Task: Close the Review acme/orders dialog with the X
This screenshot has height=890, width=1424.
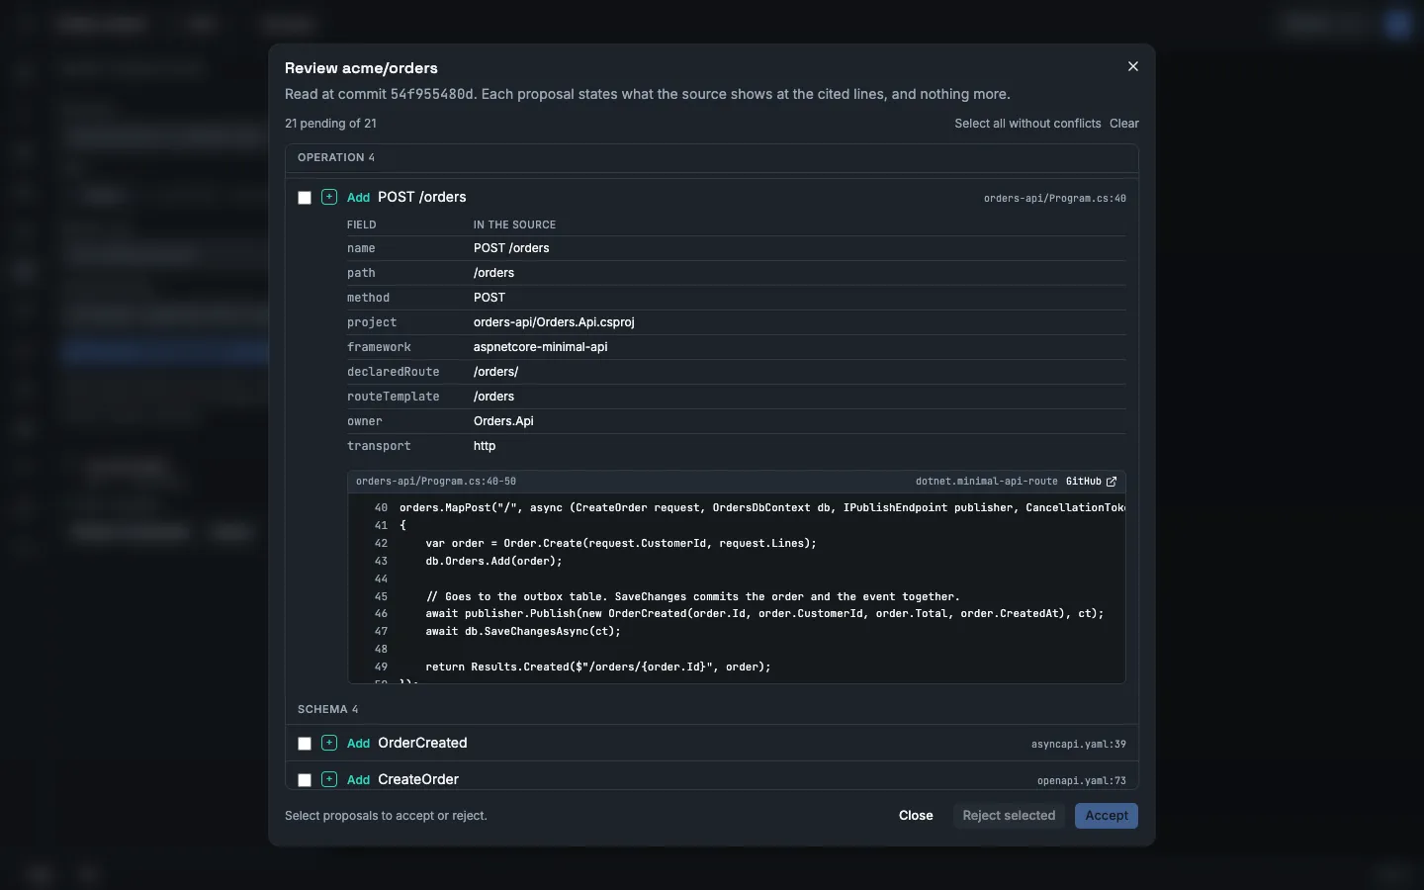Action: click(x=1133, y=66)
